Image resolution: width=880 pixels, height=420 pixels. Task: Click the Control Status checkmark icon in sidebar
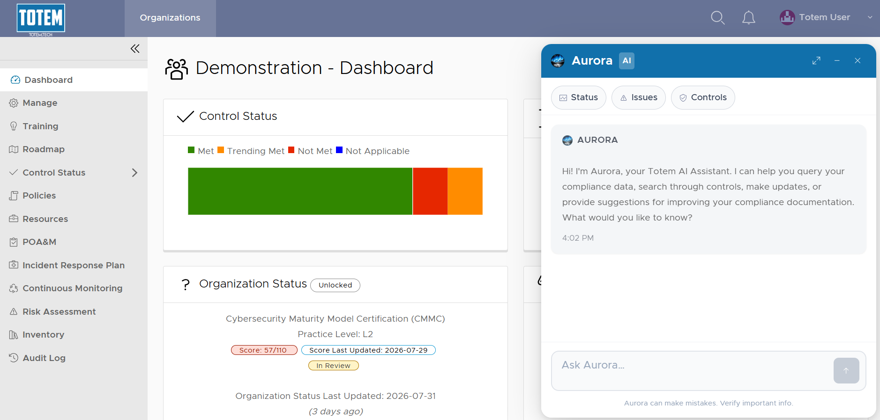point(14,172)
